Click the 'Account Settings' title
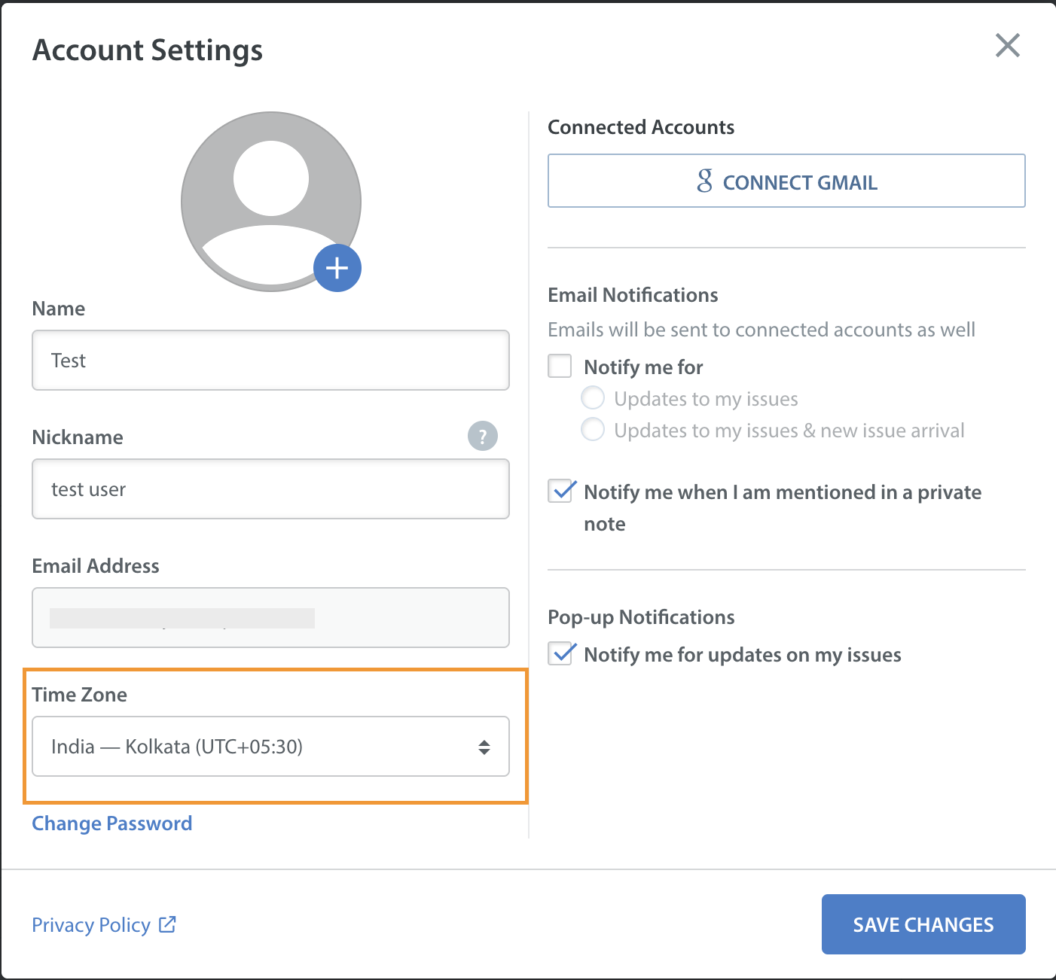This screenshot has height=980, width=1056. click(148, 50)
